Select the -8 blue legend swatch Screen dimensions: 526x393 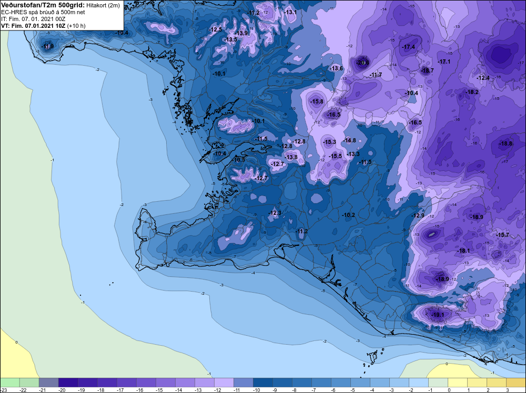(301, 382)
